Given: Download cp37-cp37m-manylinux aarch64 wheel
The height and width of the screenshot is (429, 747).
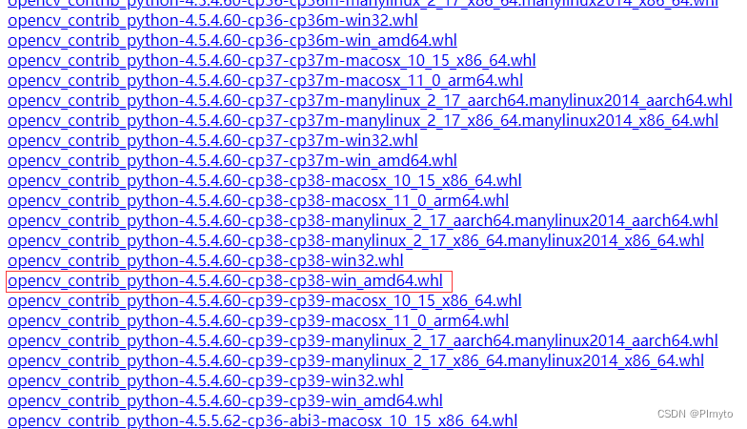Looking at the screenshot, I should (x=370, y=101).
